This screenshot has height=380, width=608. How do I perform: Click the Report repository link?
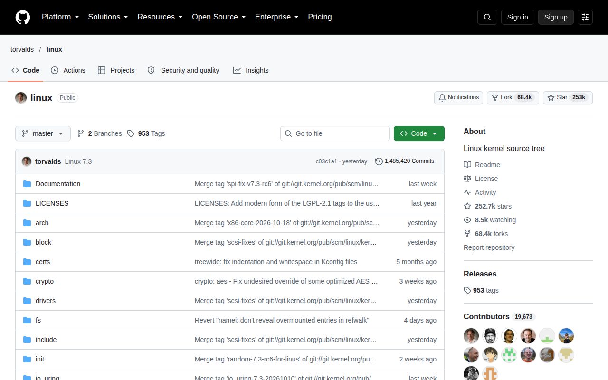pyautogui.click(x=489, y=247)
